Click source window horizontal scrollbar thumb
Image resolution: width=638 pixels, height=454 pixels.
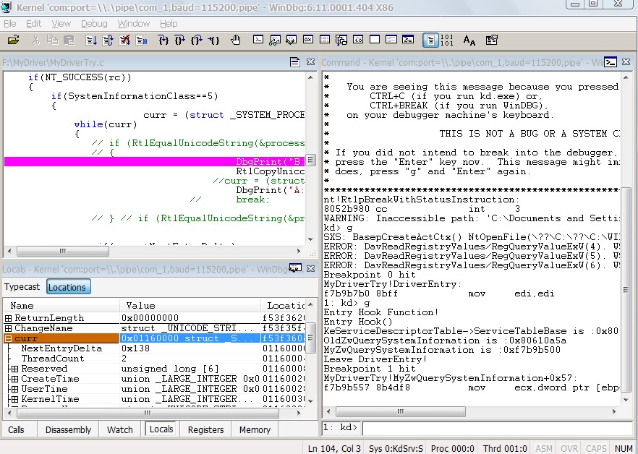(x=63, y=252)
